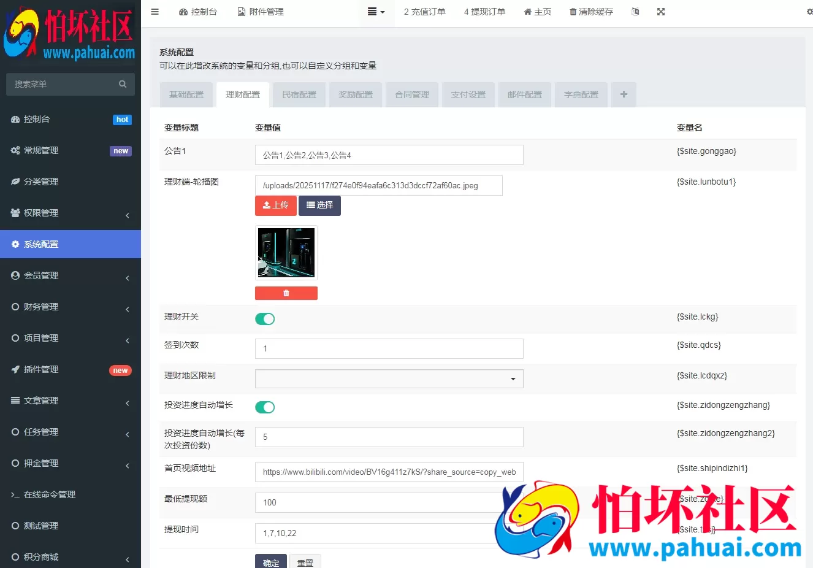Click 清除缓存 trash button
This screenshot has height=568, width=813.
click(x=591, y=12)
